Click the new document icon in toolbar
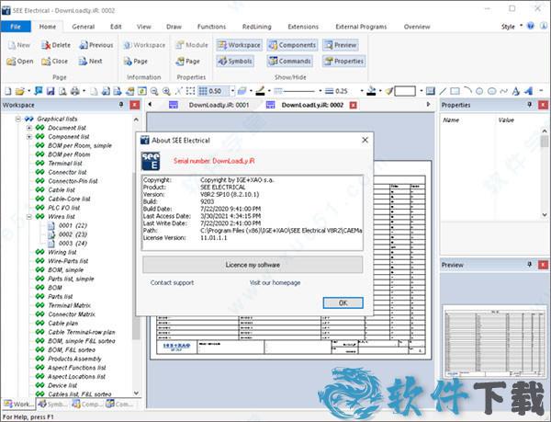Image resolution: width=551 pixels, height=422 pixels. click(7, 91)
